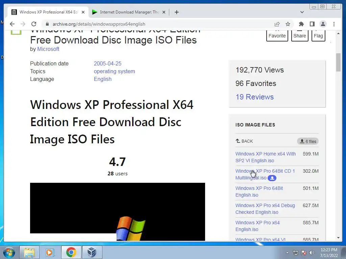Click the page vertical scrollbar thumb

pos(338,62)
